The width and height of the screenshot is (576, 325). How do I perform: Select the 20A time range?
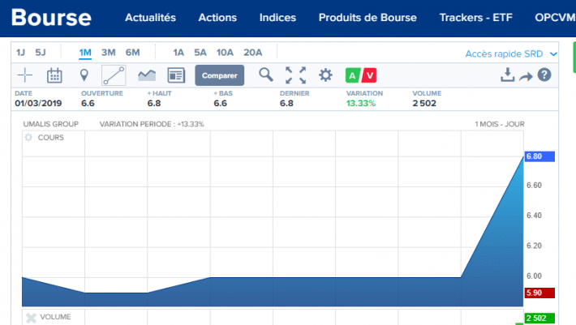click(253, 53)
